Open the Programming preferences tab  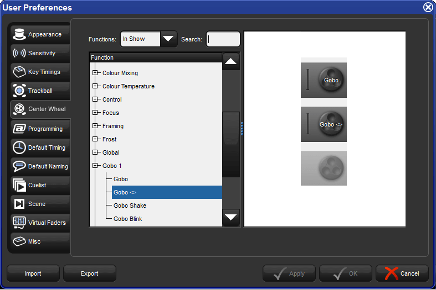[40, 129]
